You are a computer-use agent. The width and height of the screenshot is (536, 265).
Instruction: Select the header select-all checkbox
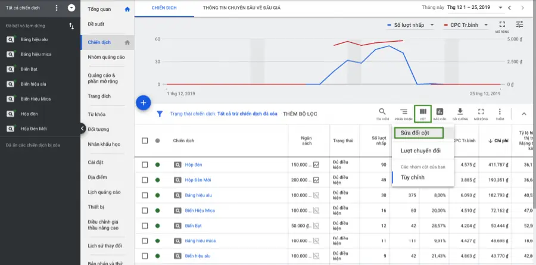tap(145, 141)
